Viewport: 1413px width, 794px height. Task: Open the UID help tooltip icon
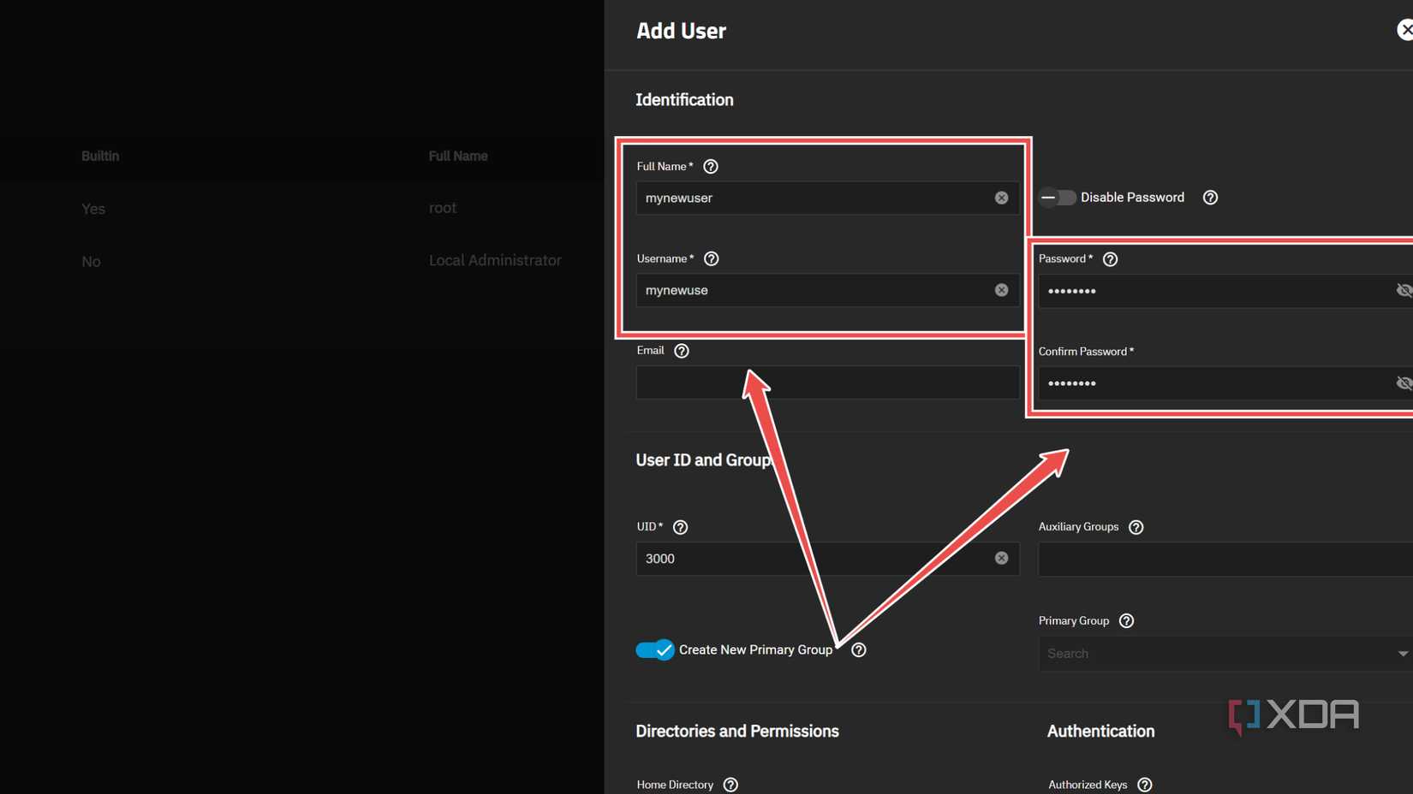[681, 527]
